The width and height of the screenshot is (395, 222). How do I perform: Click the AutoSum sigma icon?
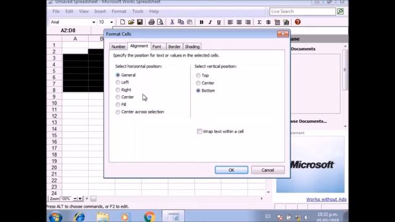point(259,22)
